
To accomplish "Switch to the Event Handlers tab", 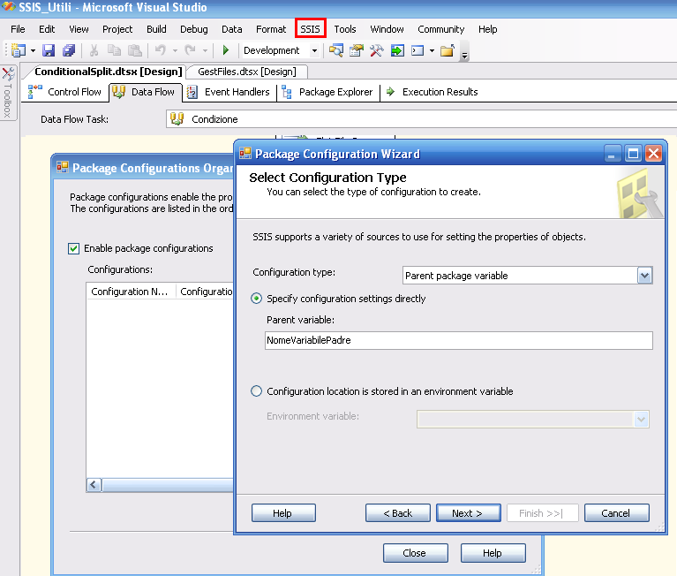I will click(x=229, y=92).
